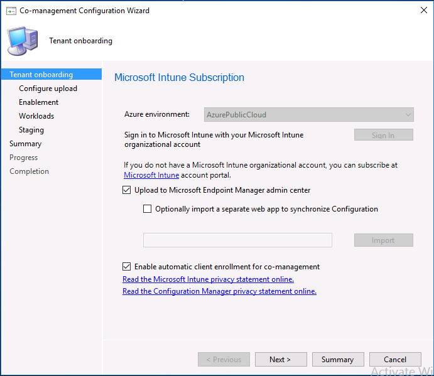The image size is (434, 376).
Task: Jump to Summary step in sidebar
Action: tap(25, 144)
